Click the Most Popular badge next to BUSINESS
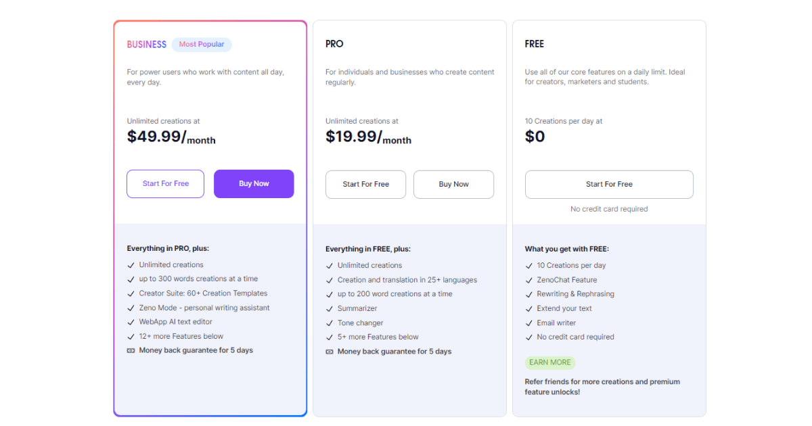 202,44
